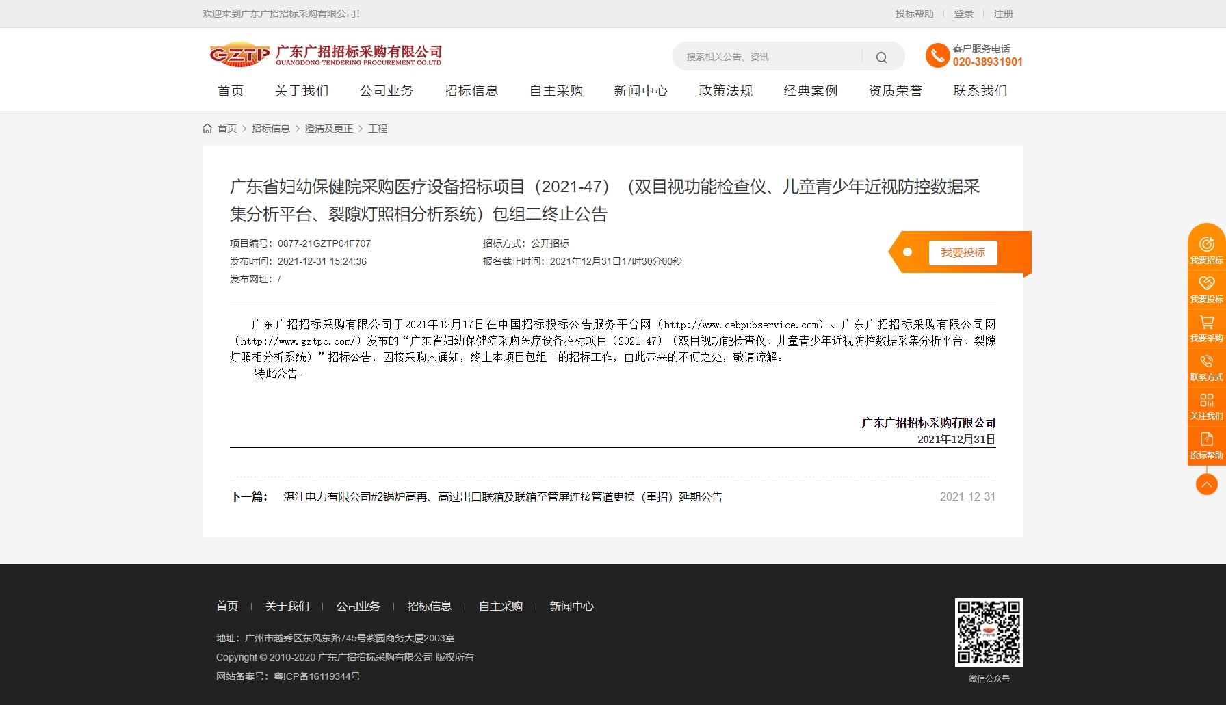Click the 关注我们 QR sidebar icon
Viewport: 1226px width, 705px height.
[1206, 401]
